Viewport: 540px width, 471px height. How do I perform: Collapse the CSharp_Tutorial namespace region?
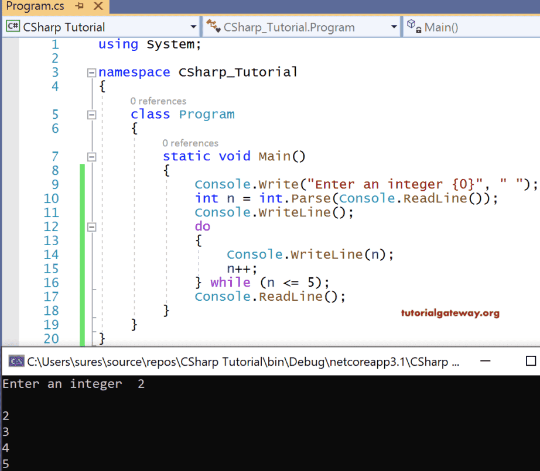[x=91, y=72]
